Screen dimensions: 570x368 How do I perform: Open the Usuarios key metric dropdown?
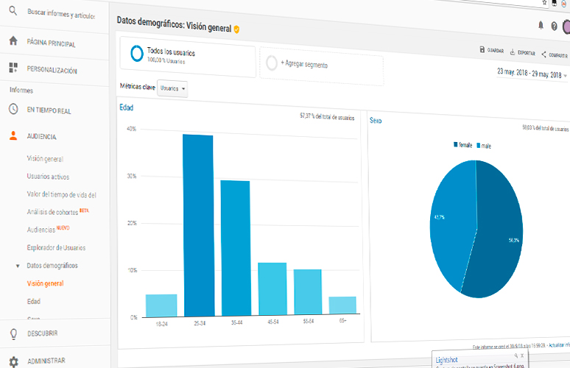(x=173, y=88)
